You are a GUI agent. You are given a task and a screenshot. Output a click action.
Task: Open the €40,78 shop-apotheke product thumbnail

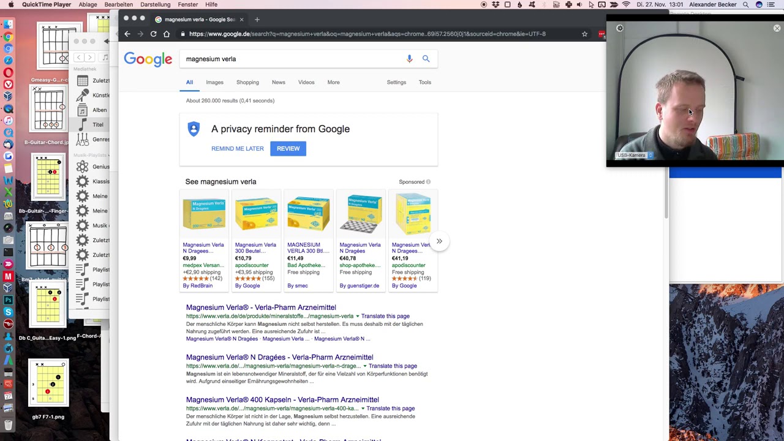point(361,214)
